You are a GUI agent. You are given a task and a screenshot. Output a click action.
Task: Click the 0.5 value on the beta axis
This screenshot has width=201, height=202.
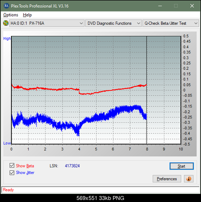[186, 36]
